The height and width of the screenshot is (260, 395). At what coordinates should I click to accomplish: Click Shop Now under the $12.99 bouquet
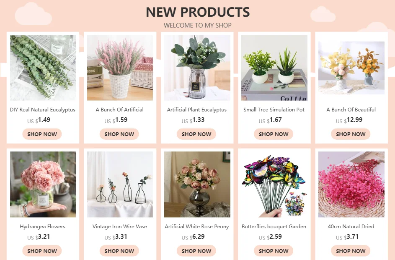pos(351,134)
